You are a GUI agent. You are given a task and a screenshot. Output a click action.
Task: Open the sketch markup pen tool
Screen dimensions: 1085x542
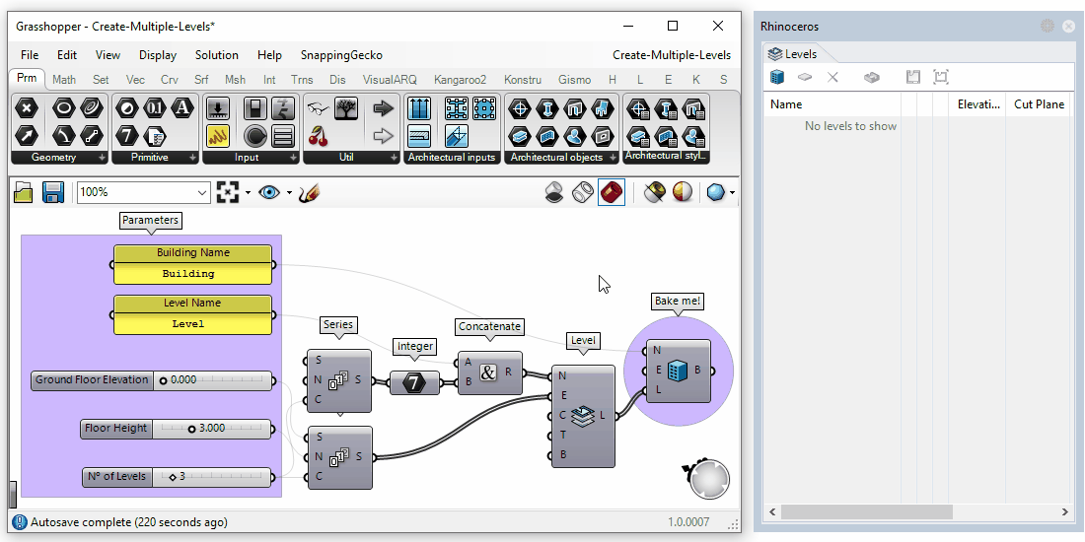pyautogui.click(x=309, y=193)
